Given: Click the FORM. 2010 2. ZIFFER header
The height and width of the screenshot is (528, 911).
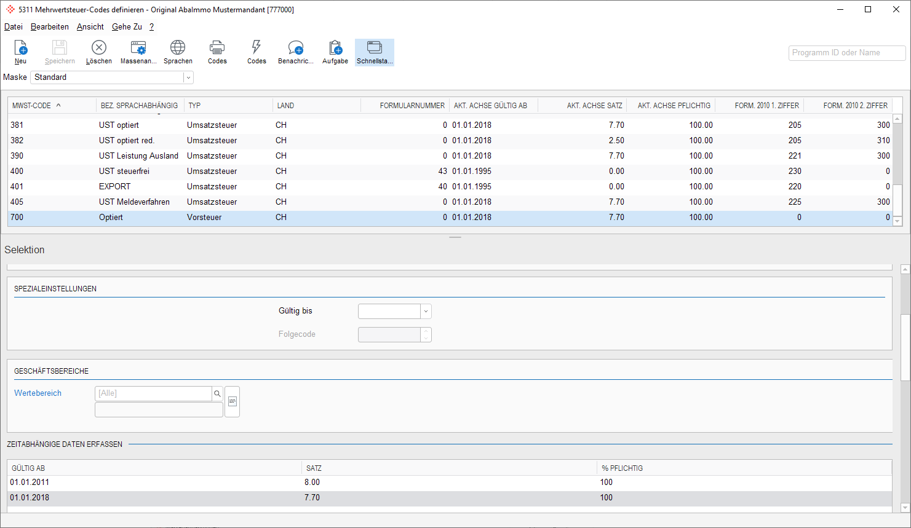Looking at the screenshot, I should (x=848, y=106).
